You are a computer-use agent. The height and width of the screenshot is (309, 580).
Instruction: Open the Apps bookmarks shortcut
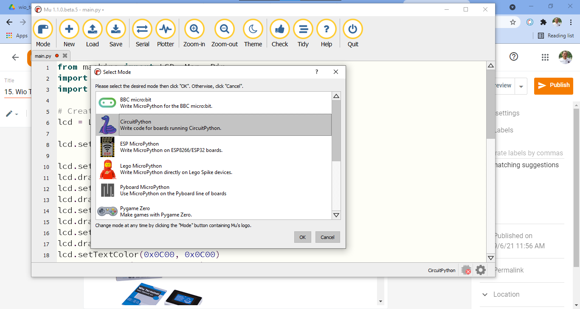[17, 36]
